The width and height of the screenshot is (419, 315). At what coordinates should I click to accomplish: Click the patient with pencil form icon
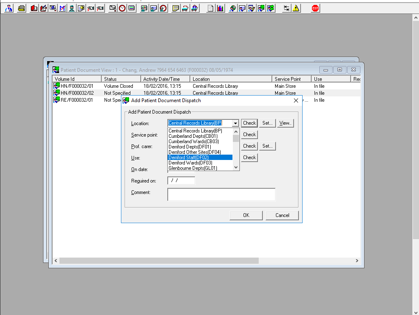pos(251,8)
